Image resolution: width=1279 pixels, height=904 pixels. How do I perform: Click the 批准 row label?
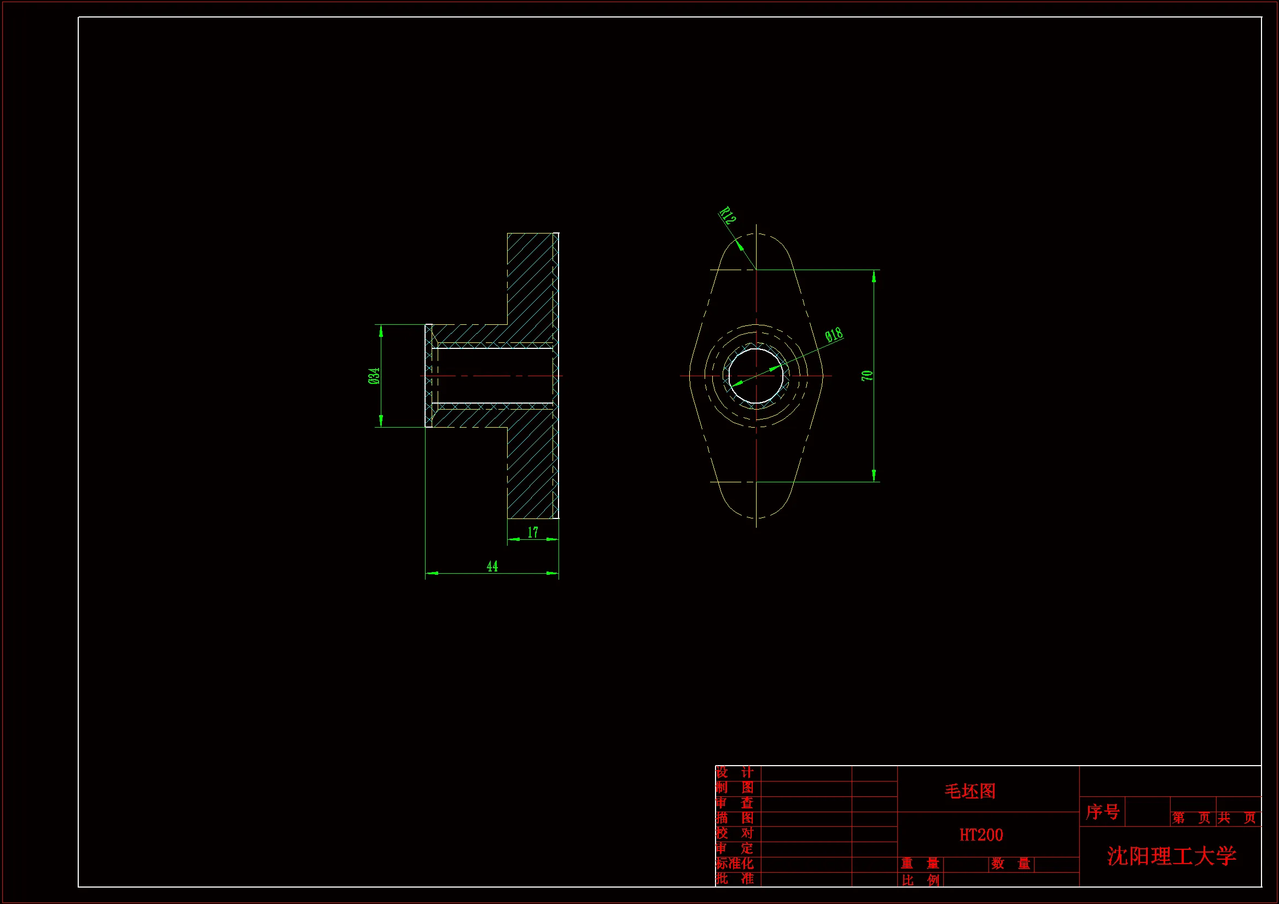[x=734, y=879]
